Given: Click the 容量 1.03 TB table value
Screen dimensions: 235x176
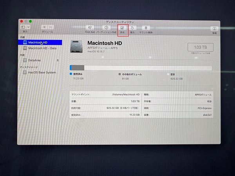Looking at the screenshot, I should (x=135, y=101).
